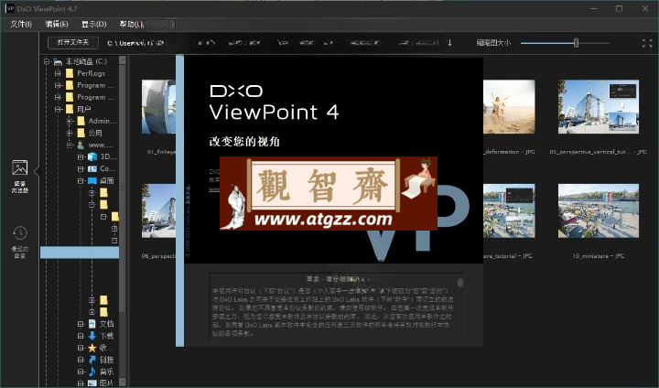Collapse the www user tree node
This screenshot has width=659, height=388.
pyautogui.click(x=70, y=145)
